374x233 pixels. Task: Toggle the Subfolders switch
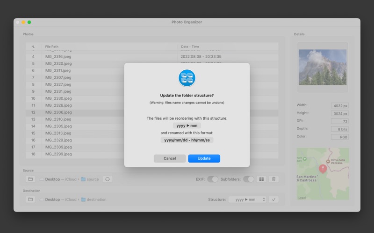(x=249, y=179)
